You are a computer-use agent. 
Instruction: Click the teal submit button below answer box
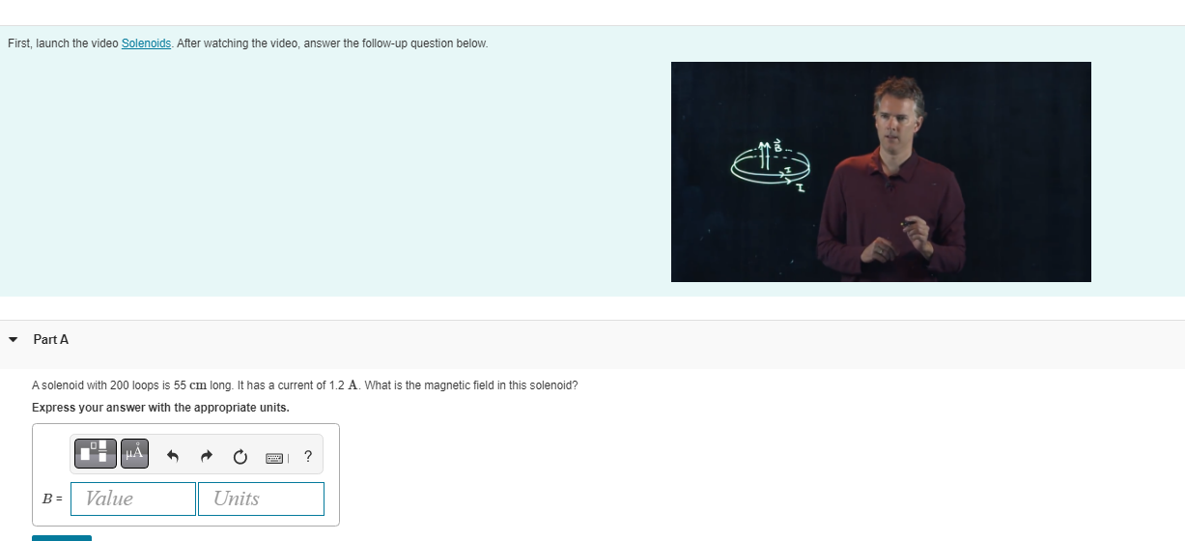coord(62,538)
